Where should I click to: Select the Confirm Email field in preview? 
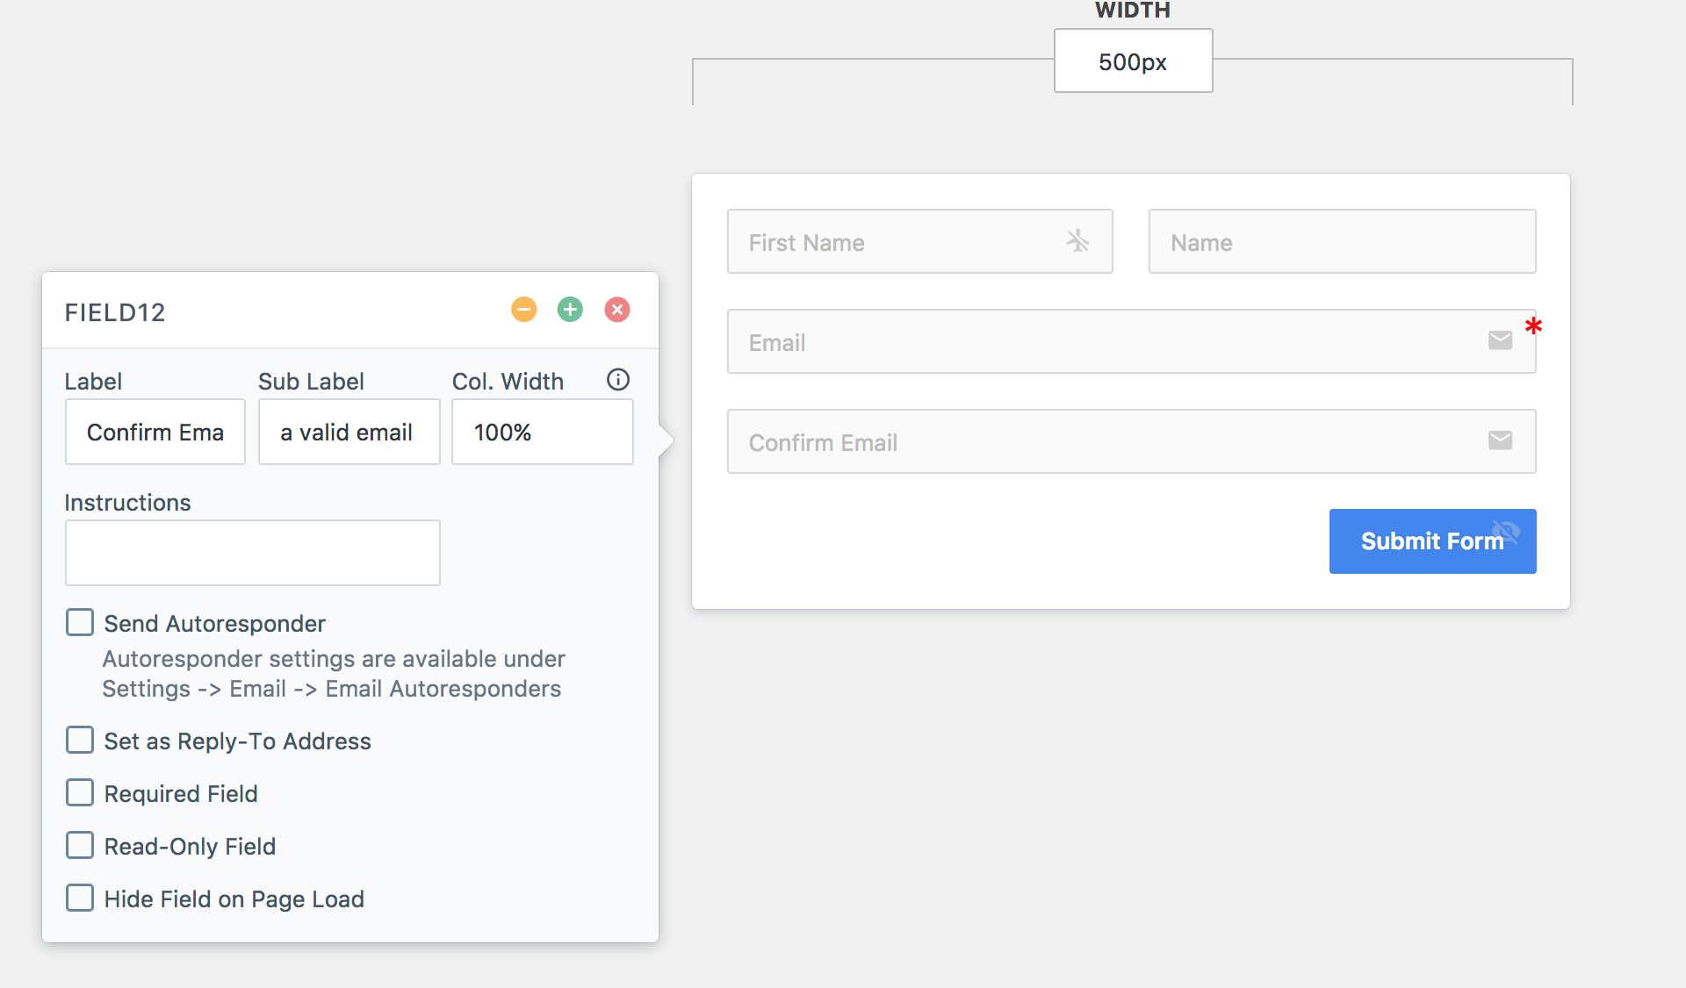pyautogui.click(x=1131, y=441)
